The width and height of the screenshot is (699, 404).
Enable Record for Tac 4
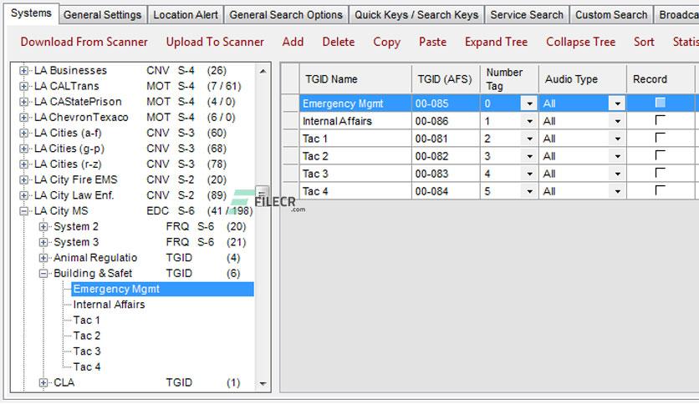(661, 190)
